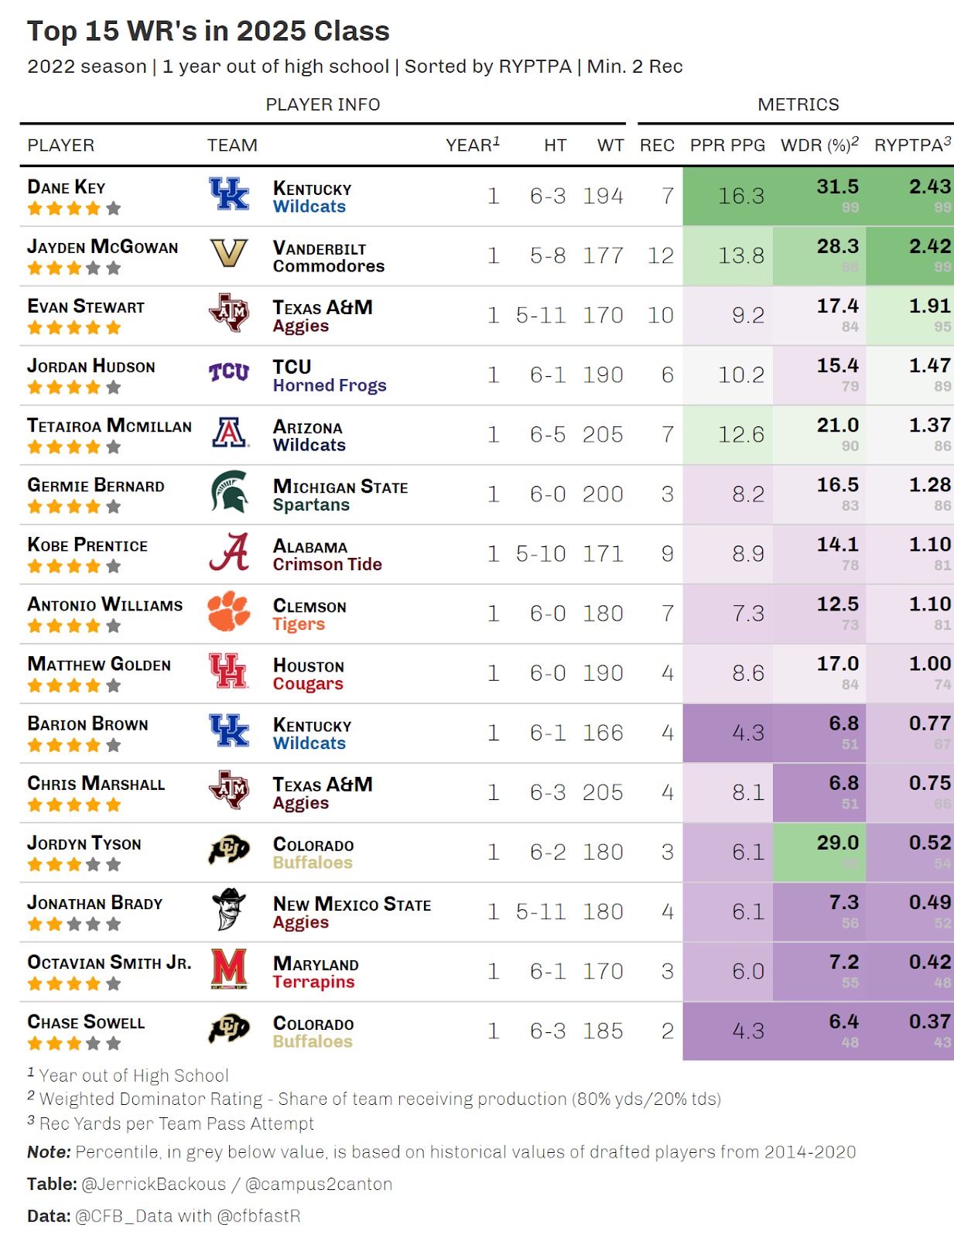Click the New Mexico State Aggies mascot logo
This screenshot has width=954, height=1238.
point(229,910)
